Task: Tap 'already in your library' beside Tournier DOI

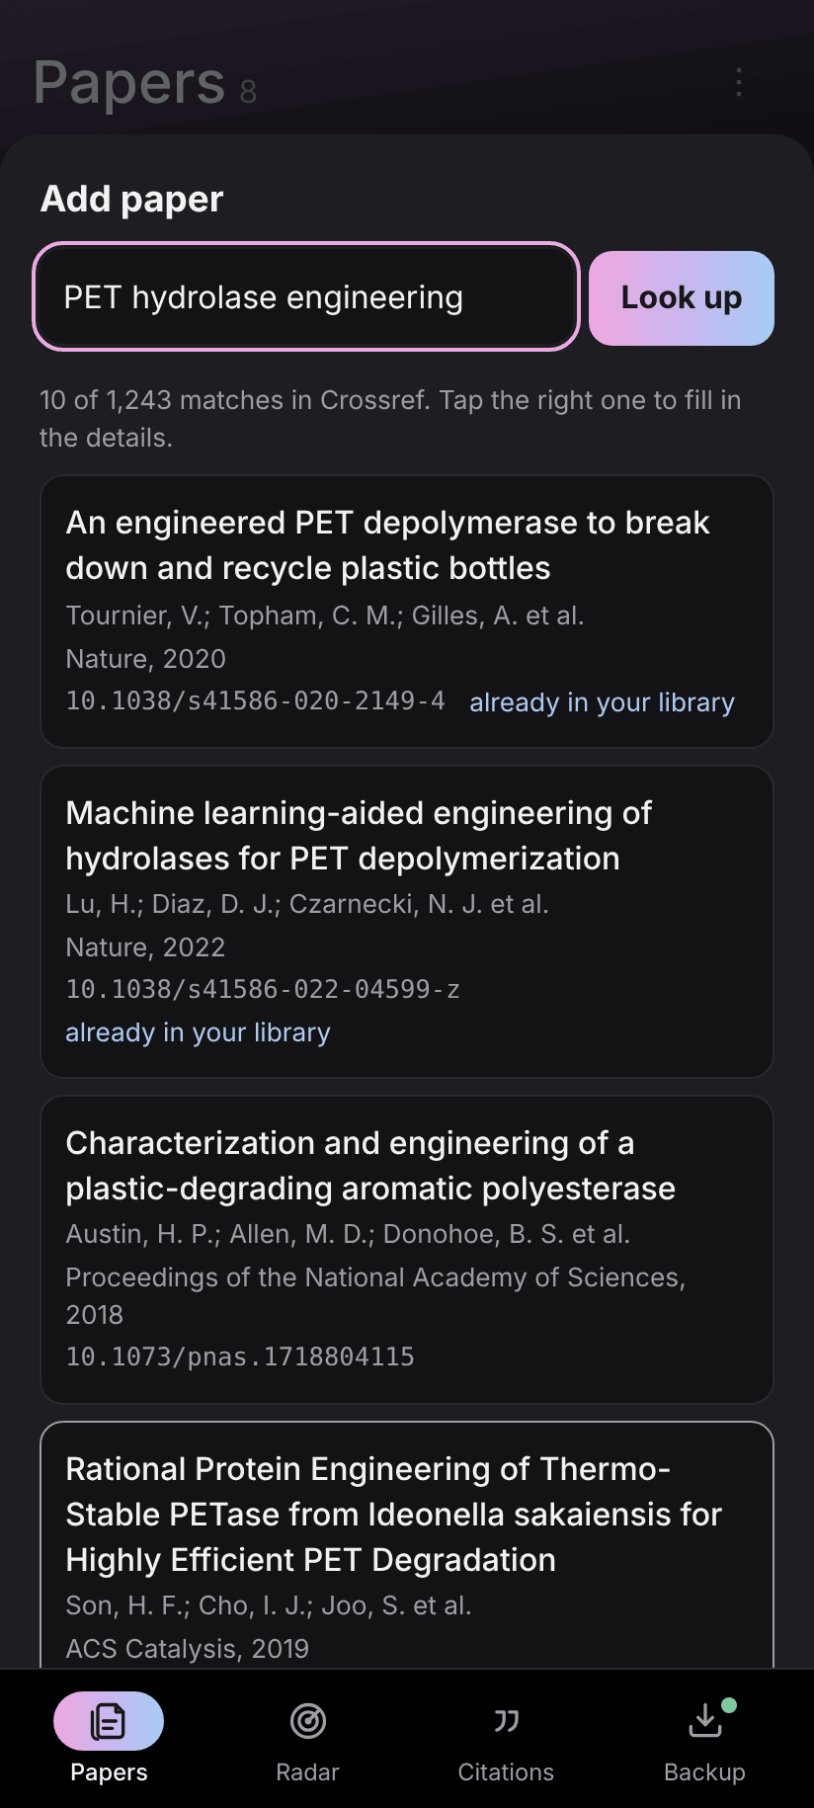Action: pos(602,702)
